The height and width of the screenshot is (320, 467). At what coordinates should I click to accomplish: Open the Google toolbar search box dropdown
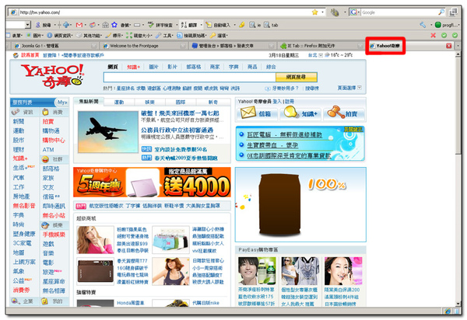[28, 25]
